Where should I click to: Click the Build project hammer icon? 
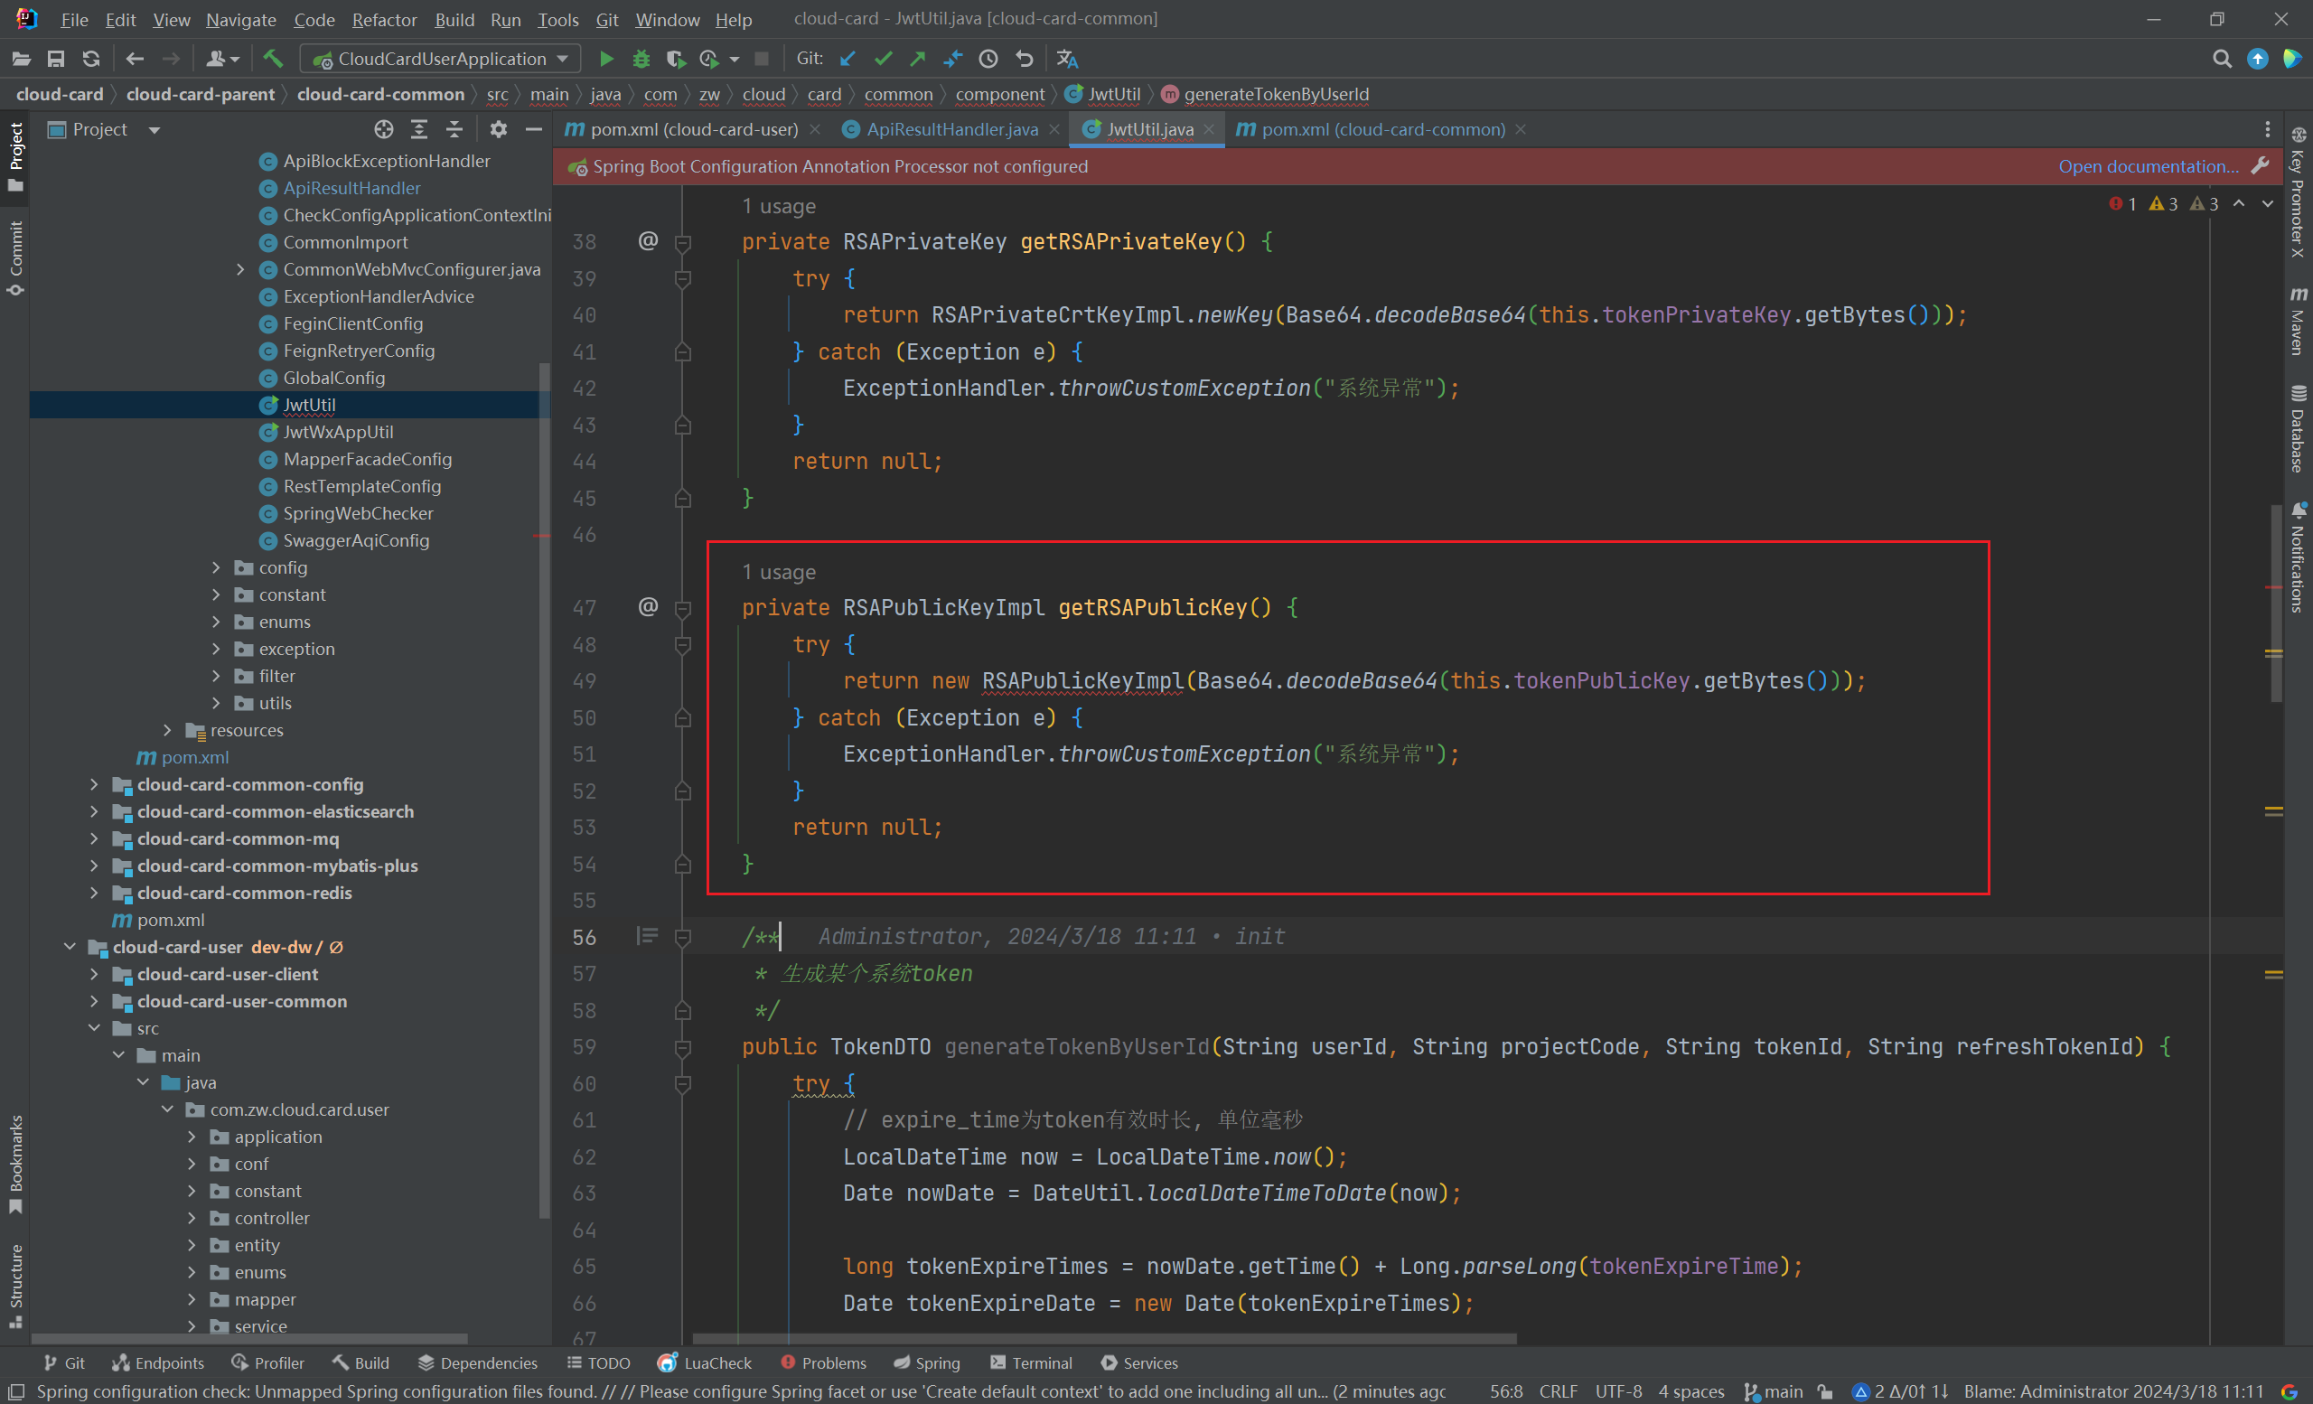pos(273,59)
